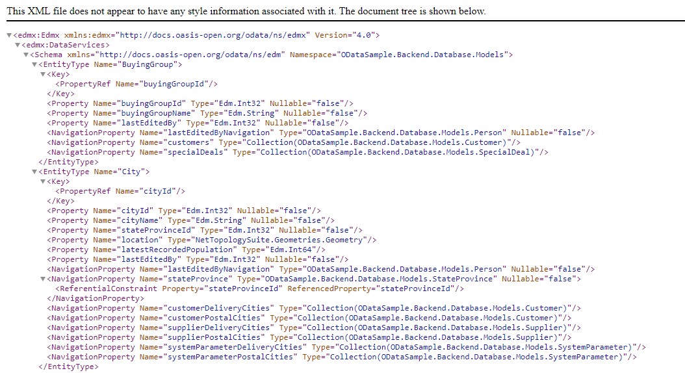Click the stateProvinceId property line
The height and width of the screenshot is (373, 685).
(205, 230)
